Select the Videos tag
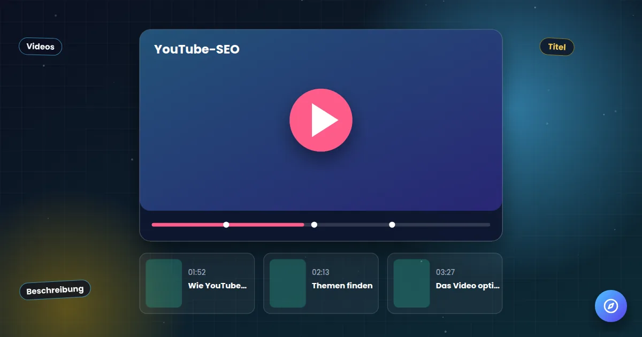 (40, 47)
